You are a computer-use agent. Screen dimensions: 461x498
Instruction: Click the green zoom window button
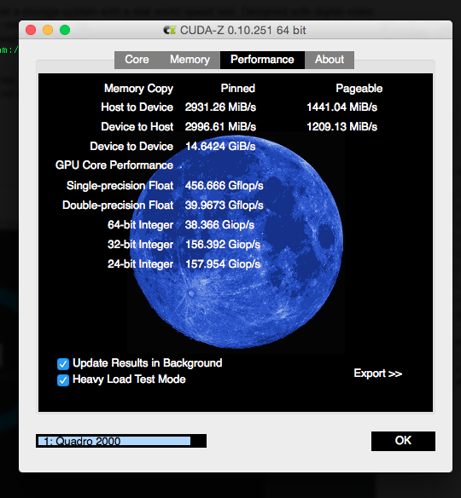pyautogui.click(x=65, y=30)
